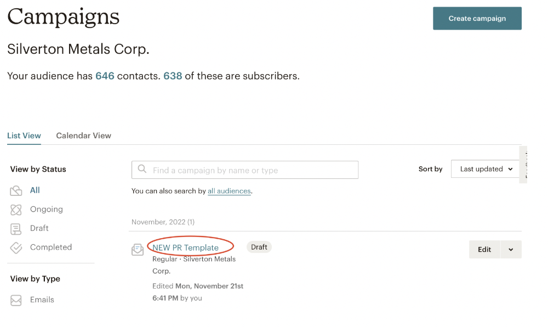
Task: Click the feedback tab on the right edge
Action: point(523,165)
